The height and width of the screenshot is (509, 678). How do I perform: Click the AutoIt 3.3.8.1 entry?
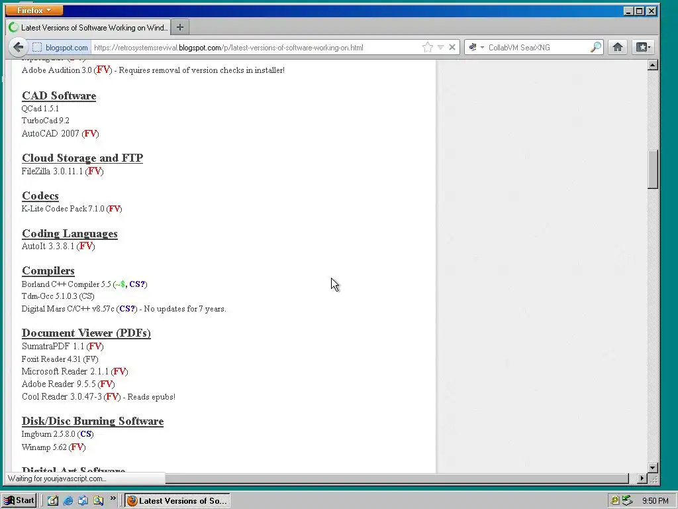(x=58, y=246)
